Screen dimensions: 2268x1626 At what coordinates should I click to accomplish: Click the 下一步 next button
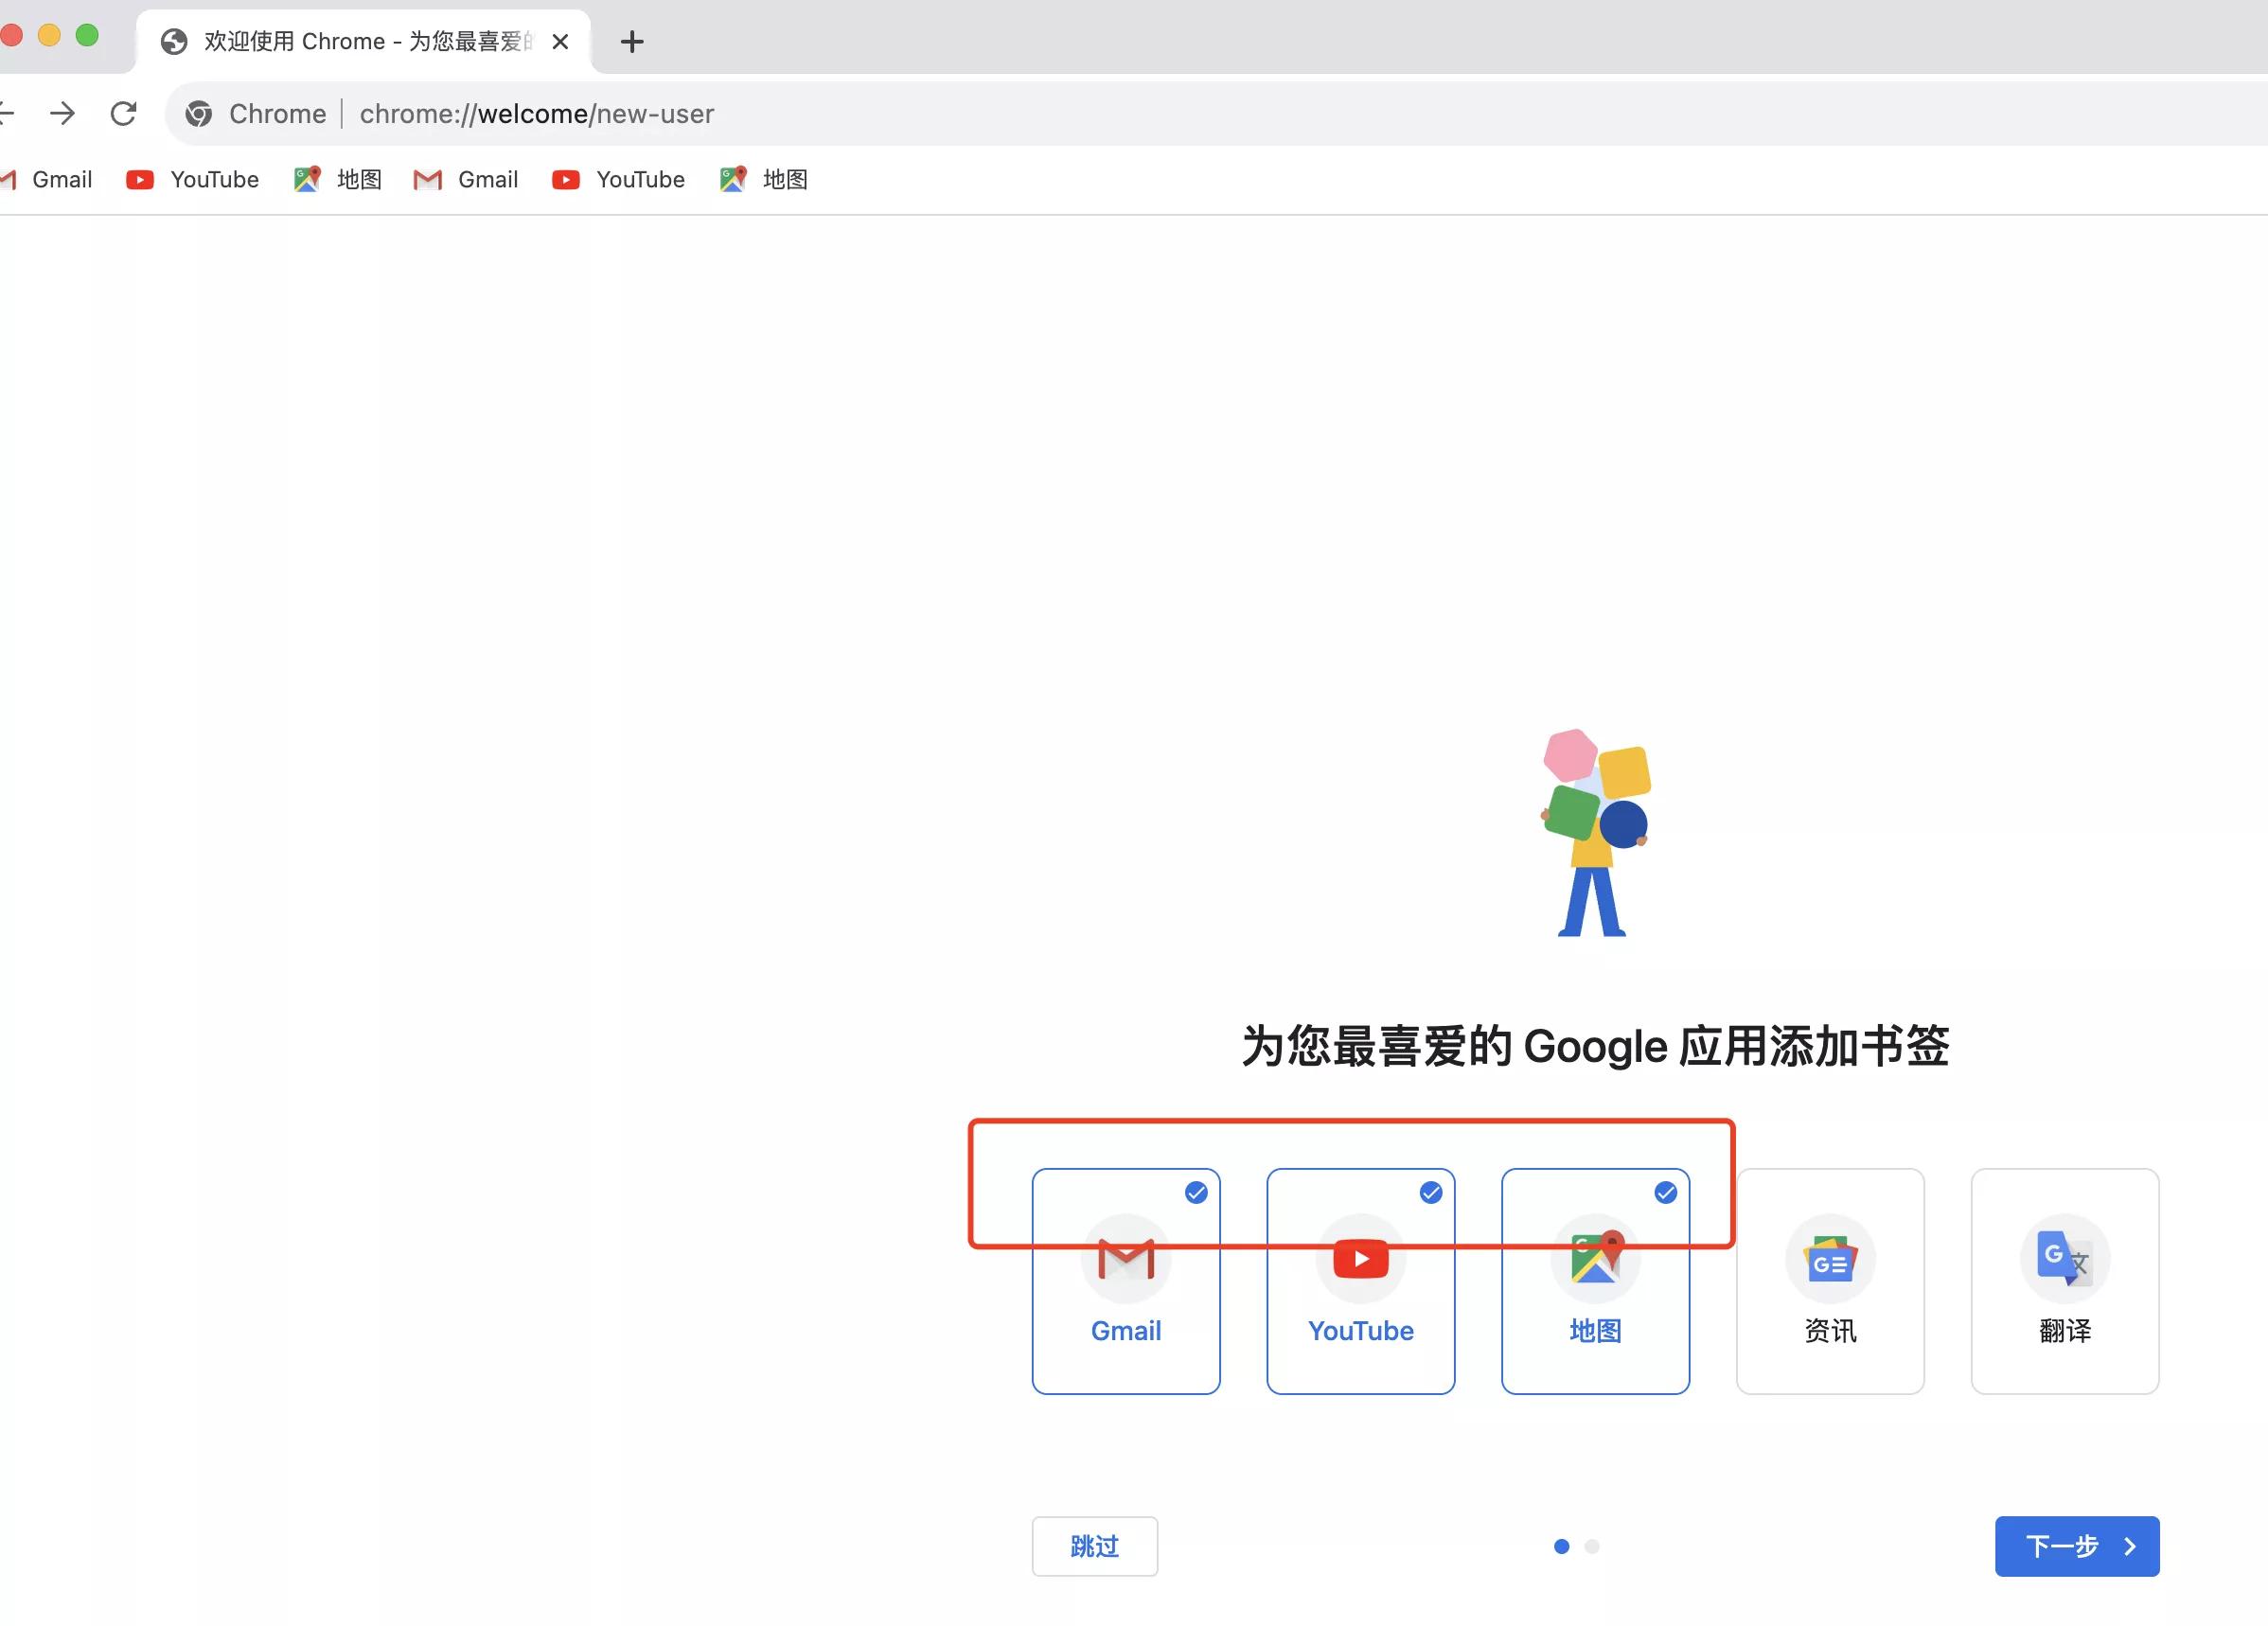click(2077, 1546)
